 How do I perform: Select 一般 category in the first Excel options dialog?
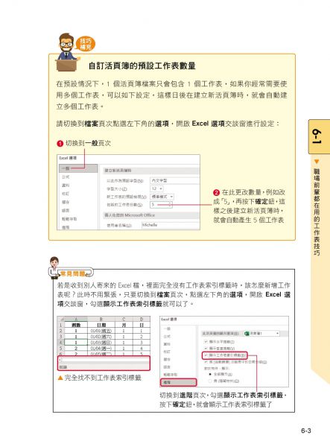pyautogui.click(x=78, y=168)
